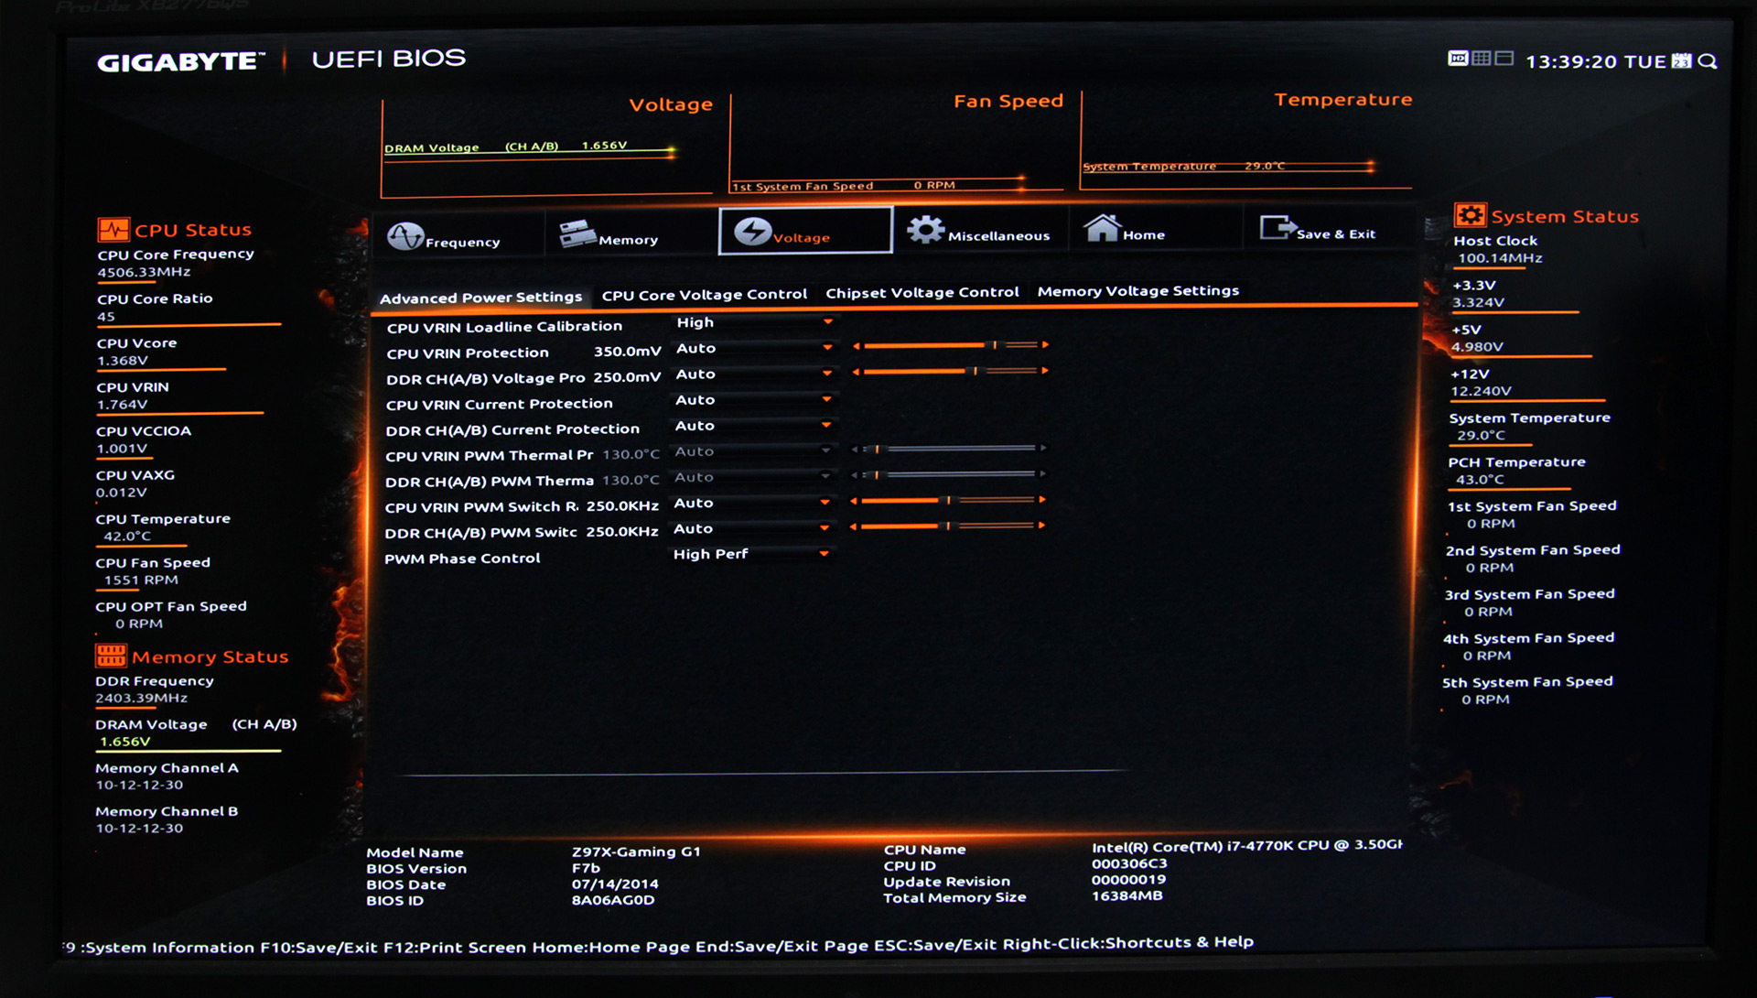Increase CPU VRIN Protection with right arrow
Screen dimensions: 1757x998
pos(1045,345)
